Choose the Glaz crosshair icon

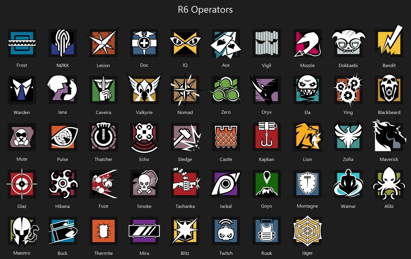click(22, 184)
